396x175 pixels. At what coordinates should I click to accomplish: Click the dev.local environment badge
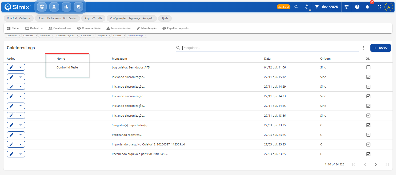[283, 7]
